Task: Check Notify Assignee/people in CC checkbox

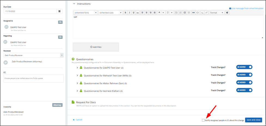Action: pyautogui.click(x=203, y=120)
